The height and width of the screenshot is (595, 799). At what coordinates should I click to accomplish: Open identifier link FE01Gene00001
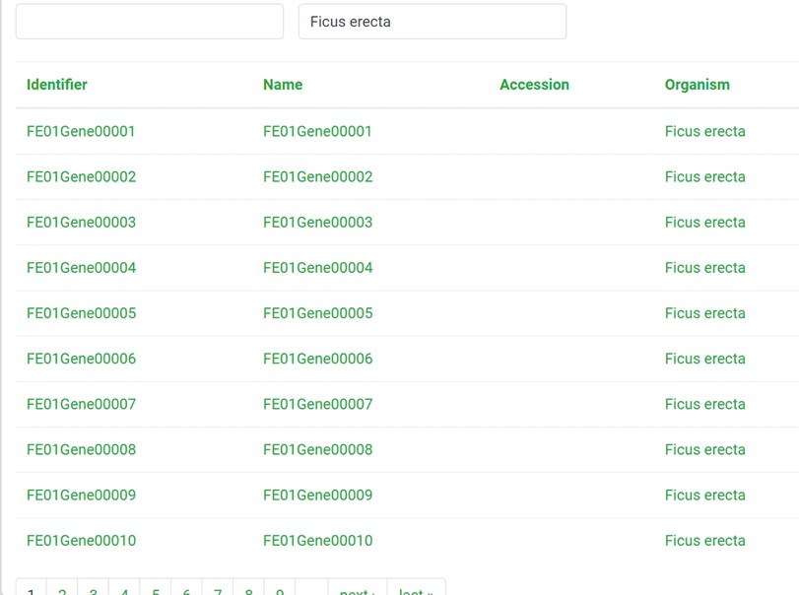[x=81, y=131]
